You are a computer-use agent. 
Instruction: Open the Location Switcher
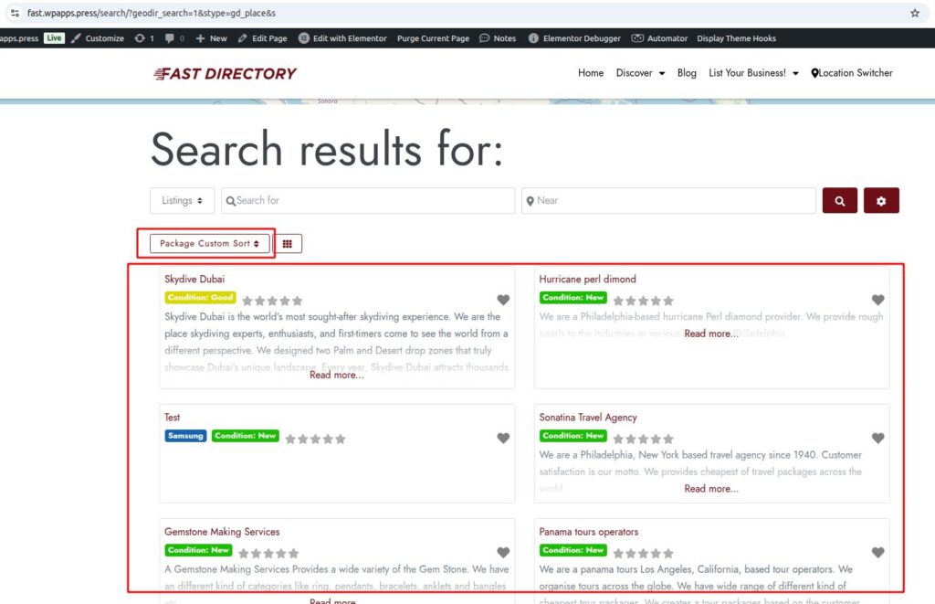pyautogui.click(x=852, y=73)
